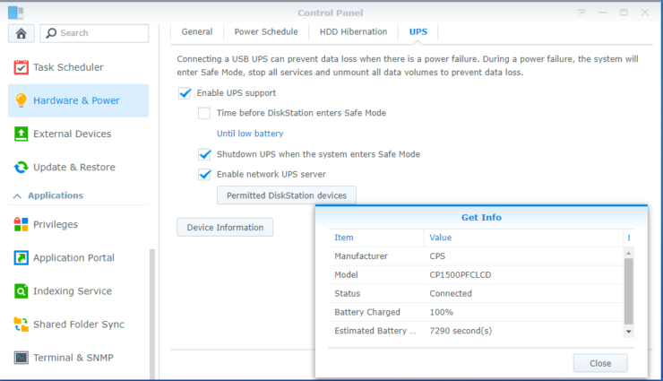663x381 pixels.
Task: Open External Devices panel
Action: coord(72,134)
